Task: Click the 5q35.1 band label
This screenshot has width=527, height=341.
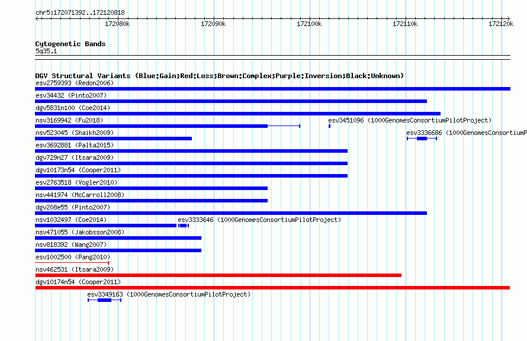Action: point(46,51)
